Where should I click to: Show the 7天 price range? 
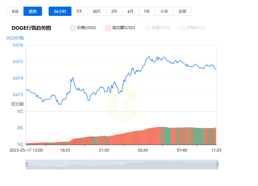[x=79, y=11]
